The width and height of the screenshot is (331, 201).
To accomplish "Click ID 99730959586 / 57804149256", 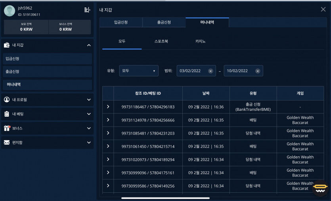I will point(148,186).
